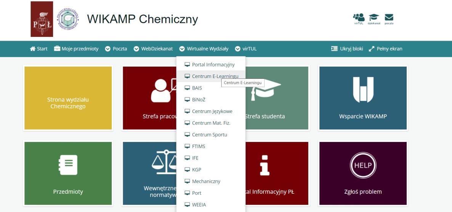Click the virTUL people icon in header
This screenshot has width=452, height=212.
point(359,18)
